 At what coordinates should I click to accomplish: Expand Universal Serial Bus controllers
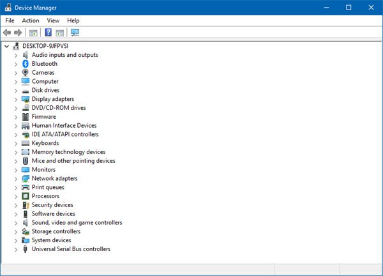click(x=15, y=249)
